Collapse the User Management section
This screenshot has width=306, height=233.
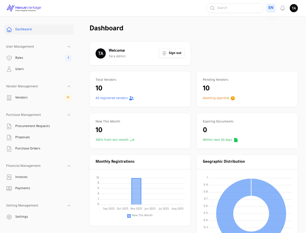click(x=69, y=47)
